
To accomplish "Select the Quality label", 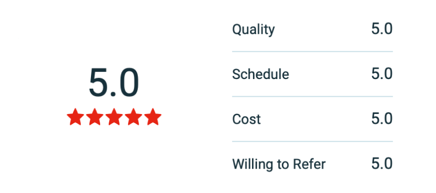I will pyautogui.click(x=253, y=30).
